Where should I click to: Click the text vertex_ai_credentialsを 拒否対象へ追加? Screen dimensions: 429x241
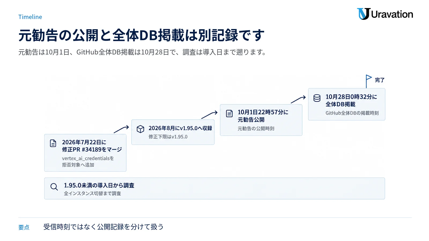(88, 161)
